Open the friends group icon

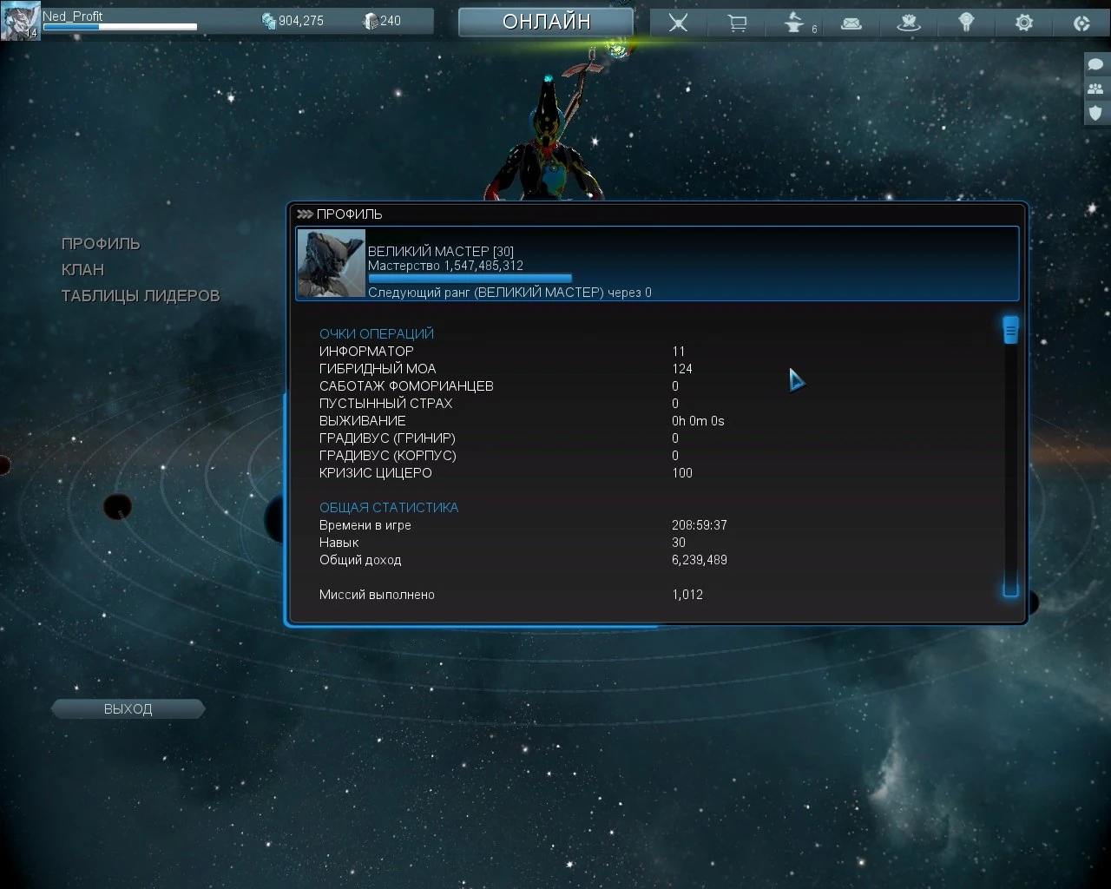1095,89
